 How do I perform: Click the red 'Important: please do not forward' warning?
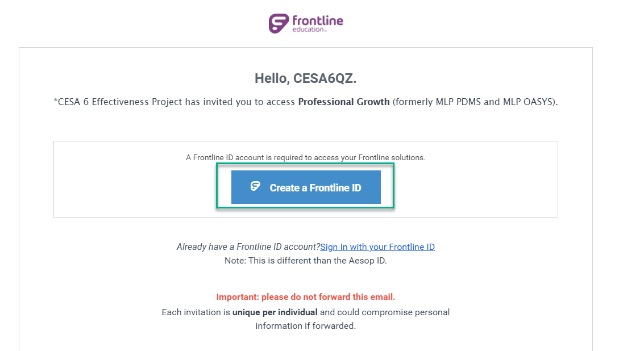tap(306, 296)
